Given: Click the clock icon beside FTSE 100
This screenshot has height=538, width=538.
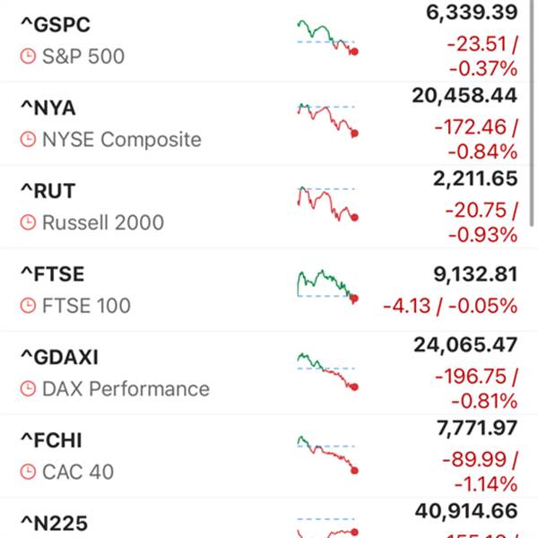Looking at the screenshot, I should coord(28,306).
